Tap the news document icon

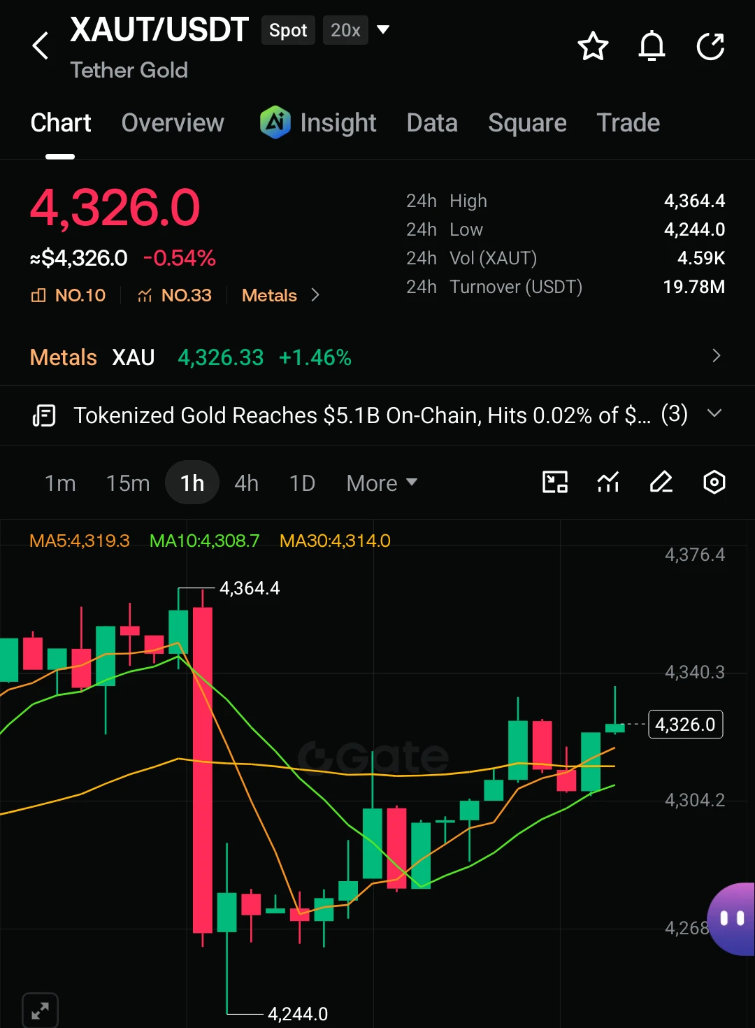[x=44, y=415]
